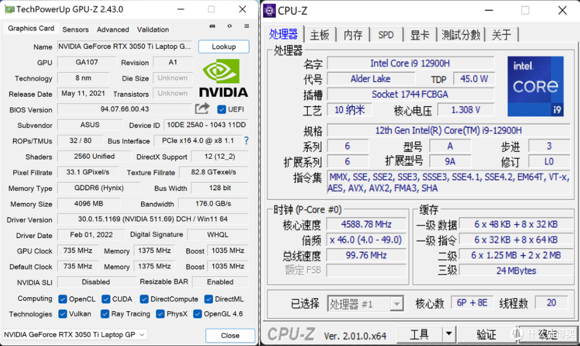Screen dimensions: 580x346
Task: Select the 測試分數 tab in CPU-Z
Action: pyautogui.click(x=461, y=35)
